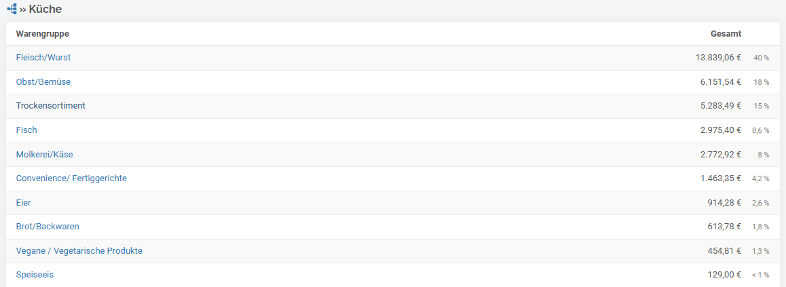Viewport: 786px width, 287px height.
Task: Select the 6.151,54 € amount cell
Action: (x=720, y=81)
